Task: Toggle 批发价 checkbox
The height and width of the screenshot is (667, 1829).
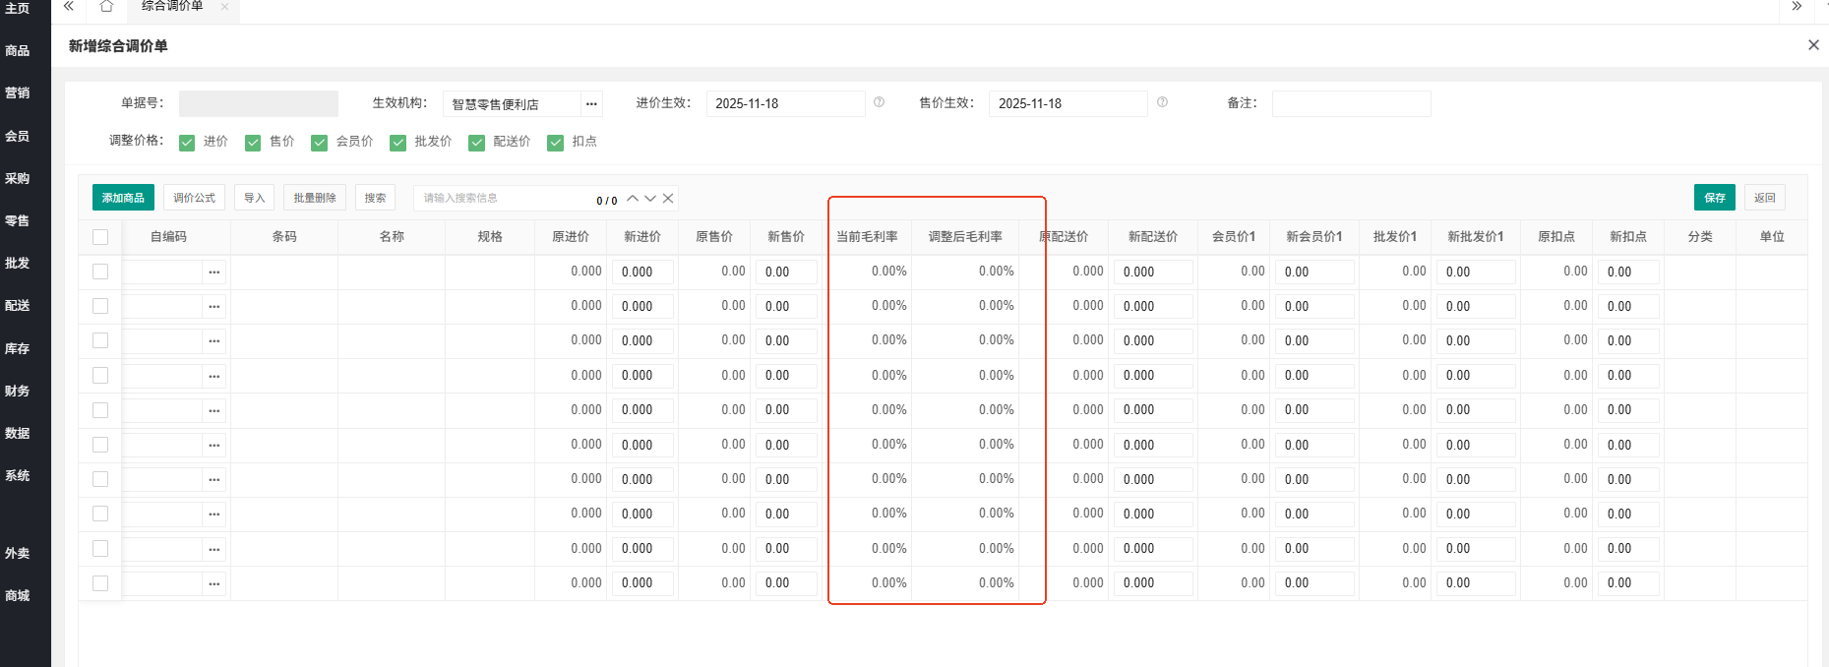Action: (397, 143)
